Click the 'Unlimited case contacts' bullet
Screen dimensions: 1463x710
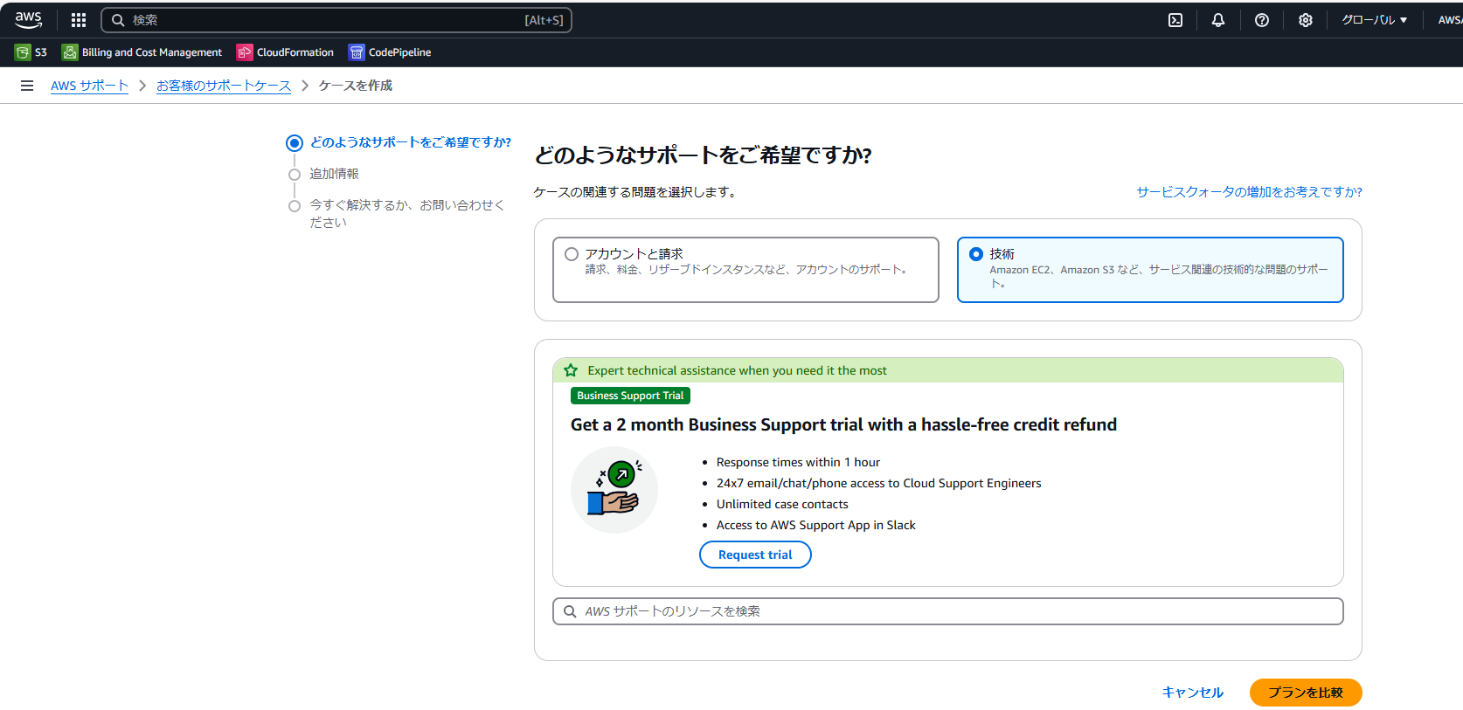[x=782, y=504]
